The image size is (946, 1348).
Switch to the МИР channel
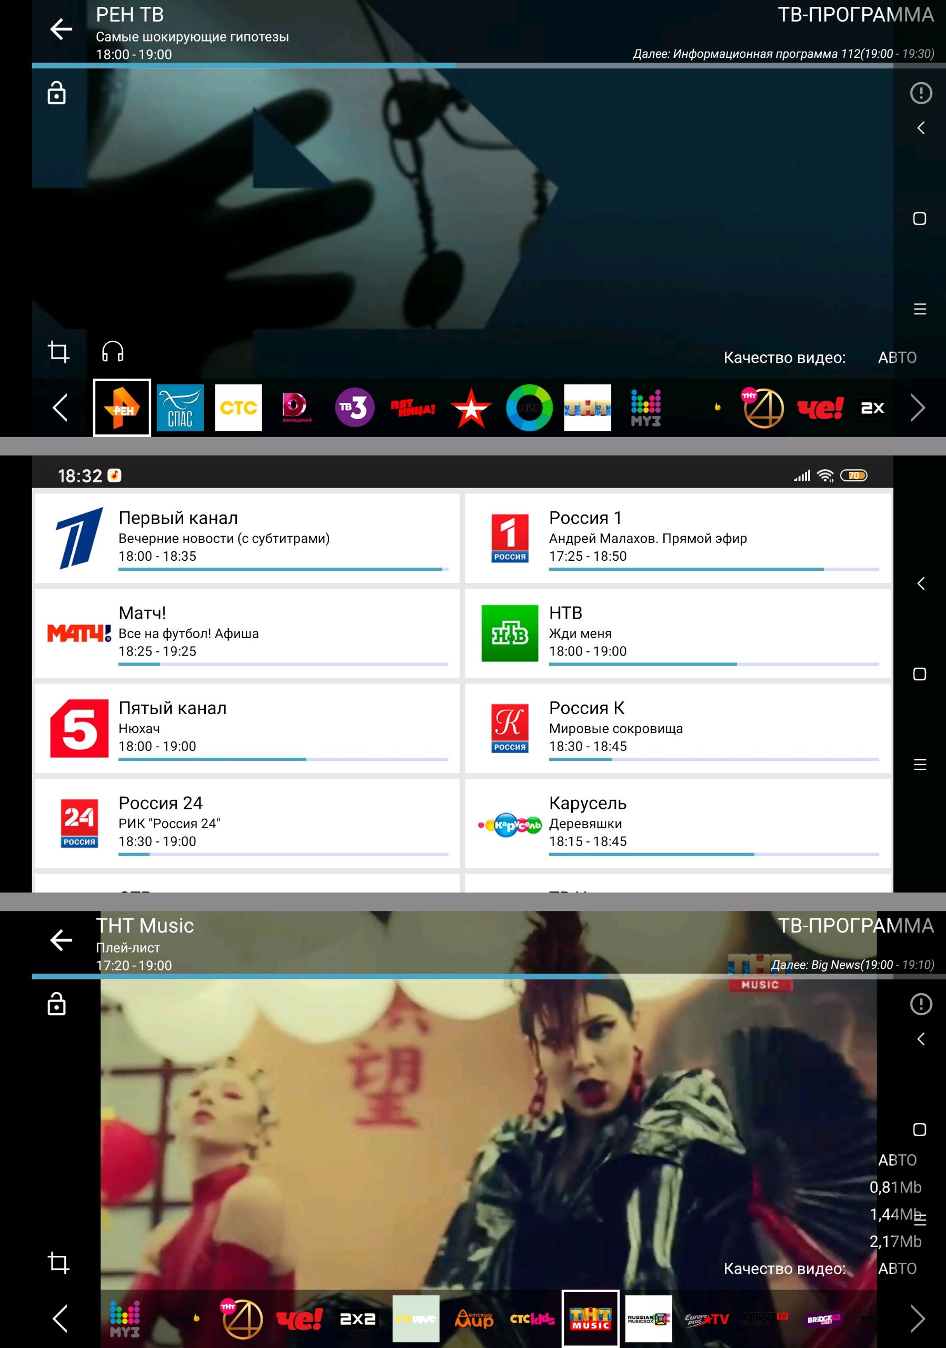[x=530, y=408]
